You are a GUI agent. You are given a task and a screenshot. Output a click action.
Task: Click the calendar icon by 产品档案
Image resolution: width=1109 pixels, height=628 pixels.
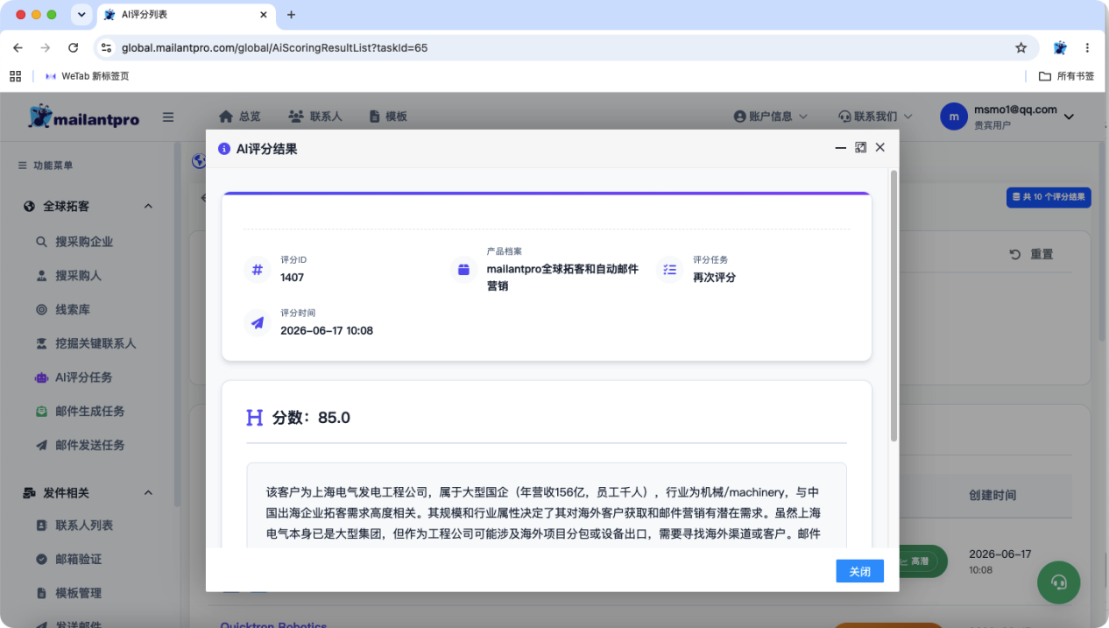pyautogui.click(x=463, y=270)
